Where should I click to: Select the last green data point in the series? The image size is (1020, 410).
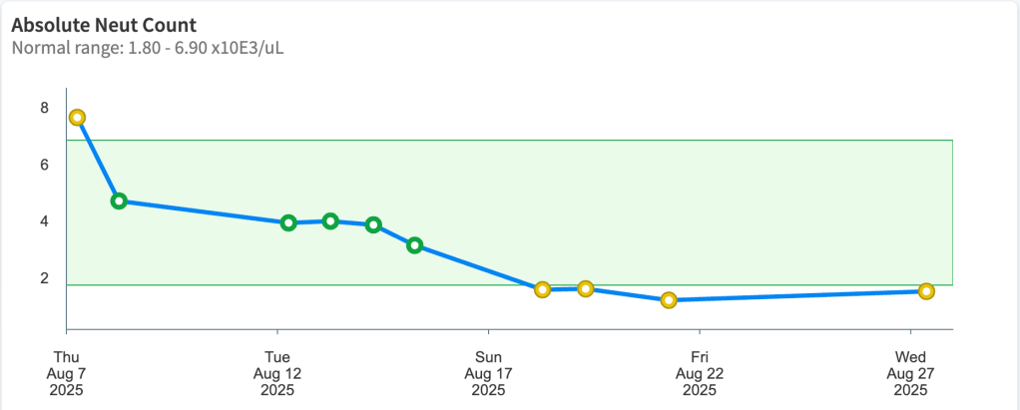pyautogui.click(x=414, y=244)
